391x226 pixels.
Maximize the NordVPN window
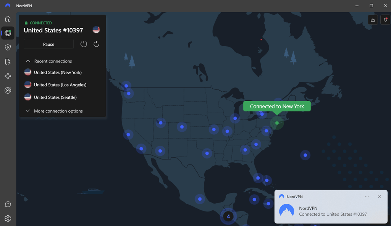tap(371, 5)
